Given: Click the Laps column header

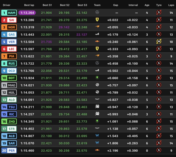Looking at the screenshot, I should [171, 5].
